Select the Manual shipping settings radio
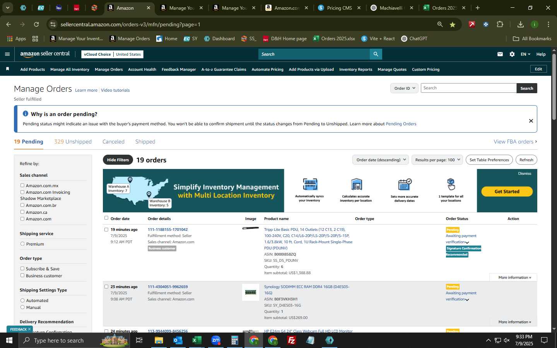The height and width of the screenshot is (348, 557). 22,307
